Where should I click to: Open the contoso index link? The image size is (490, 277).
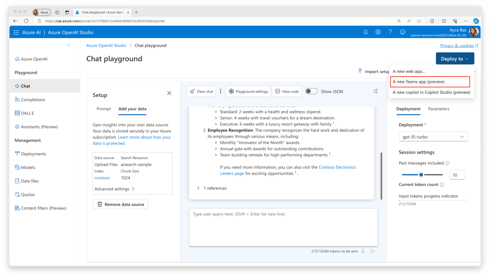coord(102,178)
